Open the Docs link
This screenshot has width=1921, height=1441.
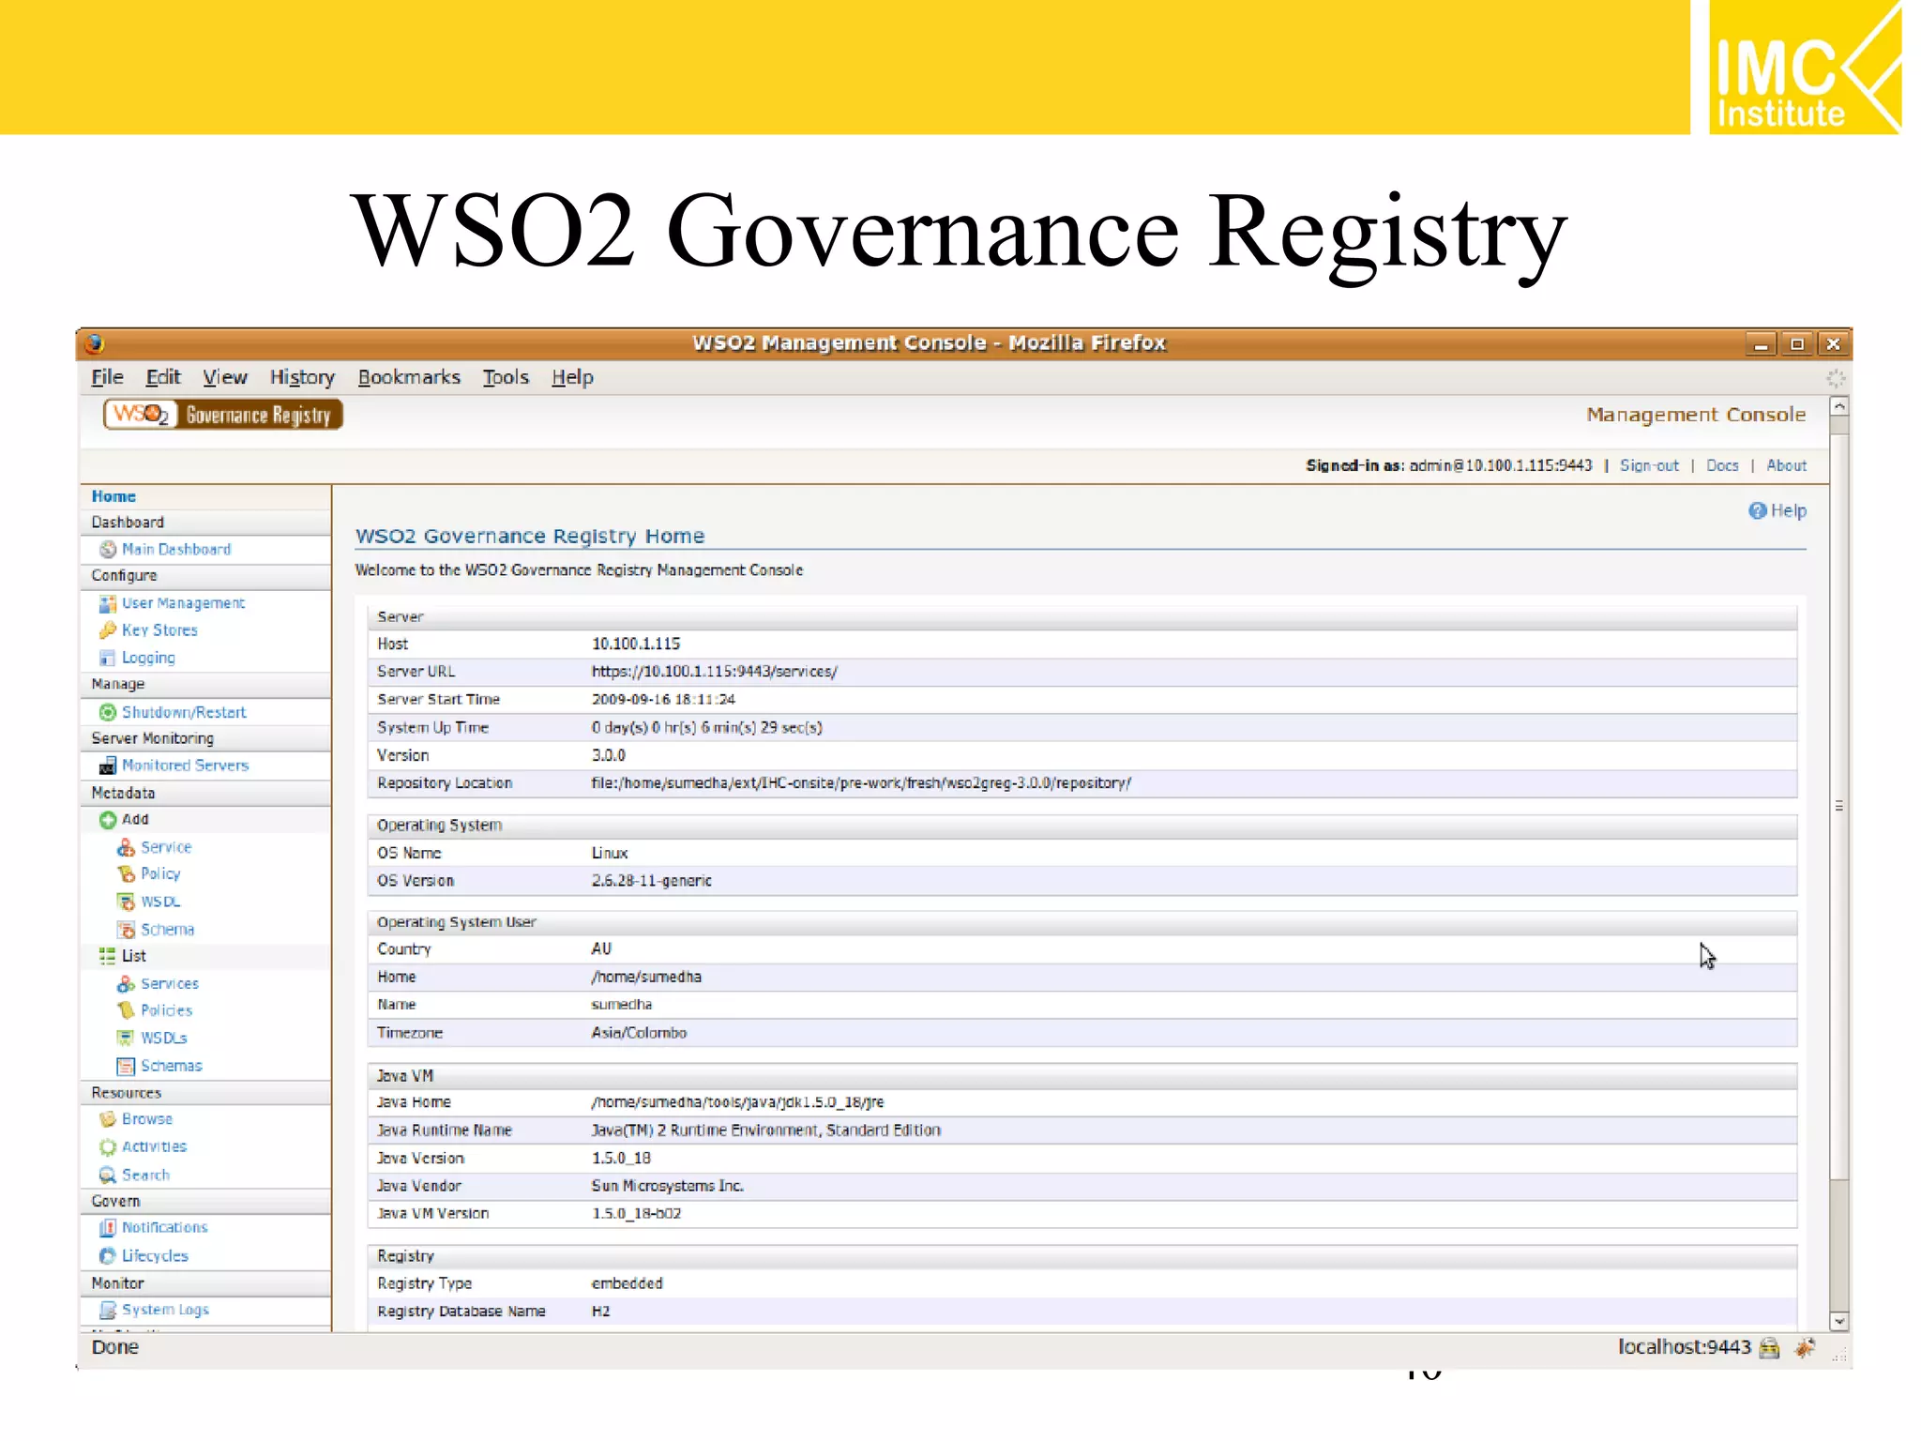pyautogui.click(x=1722, y=465)
